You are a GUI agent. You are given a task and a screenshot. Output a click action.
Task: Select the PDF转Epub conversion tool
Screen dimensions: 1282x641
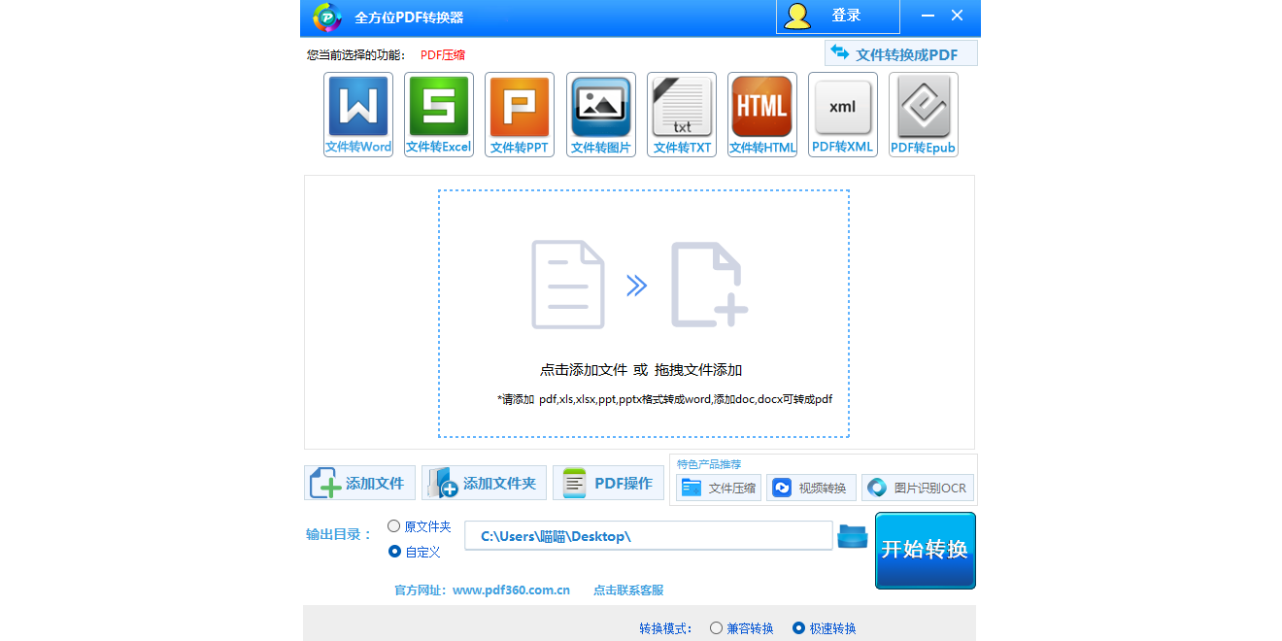coord(923,112)
